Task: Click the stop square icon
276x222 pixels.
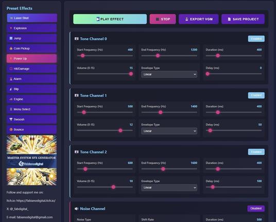Action: pyautogui.click(x=158, y=19)
